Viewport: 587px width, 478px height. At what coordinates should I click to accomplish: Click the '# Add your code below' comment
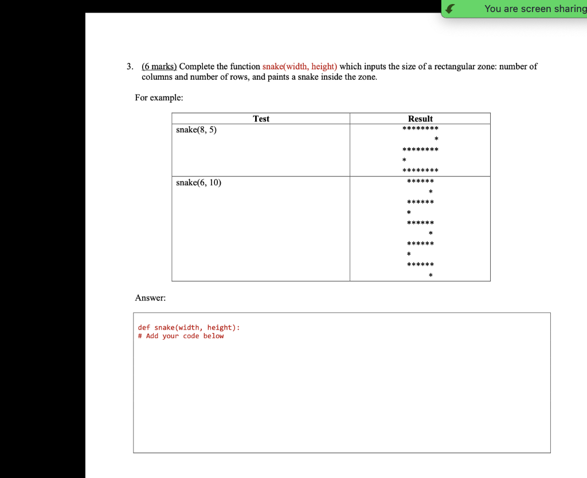[181, 336]
